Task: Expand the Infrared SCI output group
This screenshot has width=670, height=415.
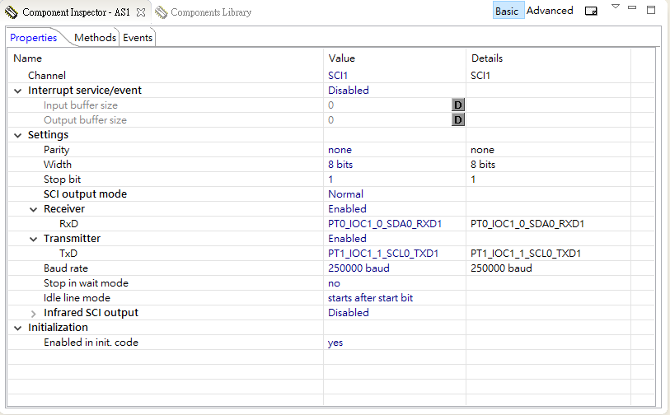Action: click(34, 313)
